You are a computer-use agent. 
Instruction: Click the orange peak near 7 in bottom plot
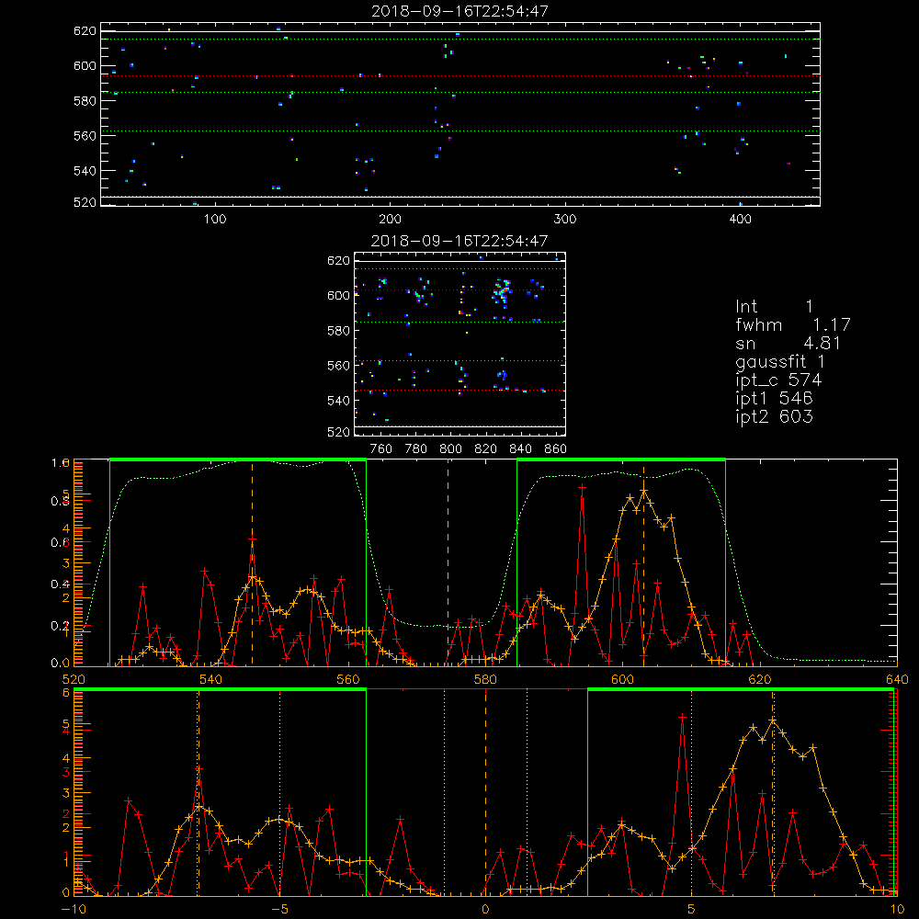773,720
